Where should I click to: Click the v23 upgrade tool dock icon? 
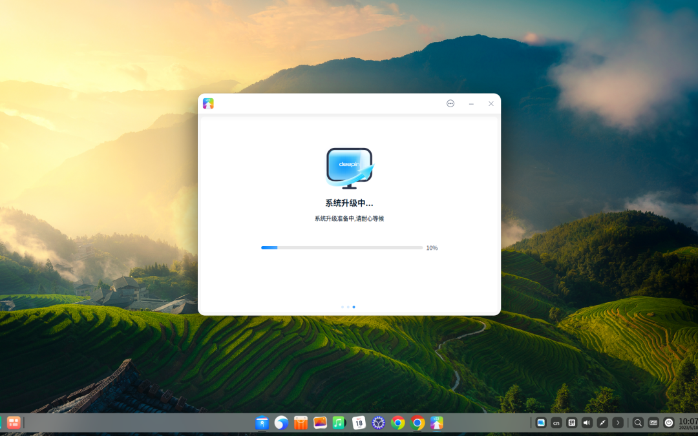click(x=437, y=422)
